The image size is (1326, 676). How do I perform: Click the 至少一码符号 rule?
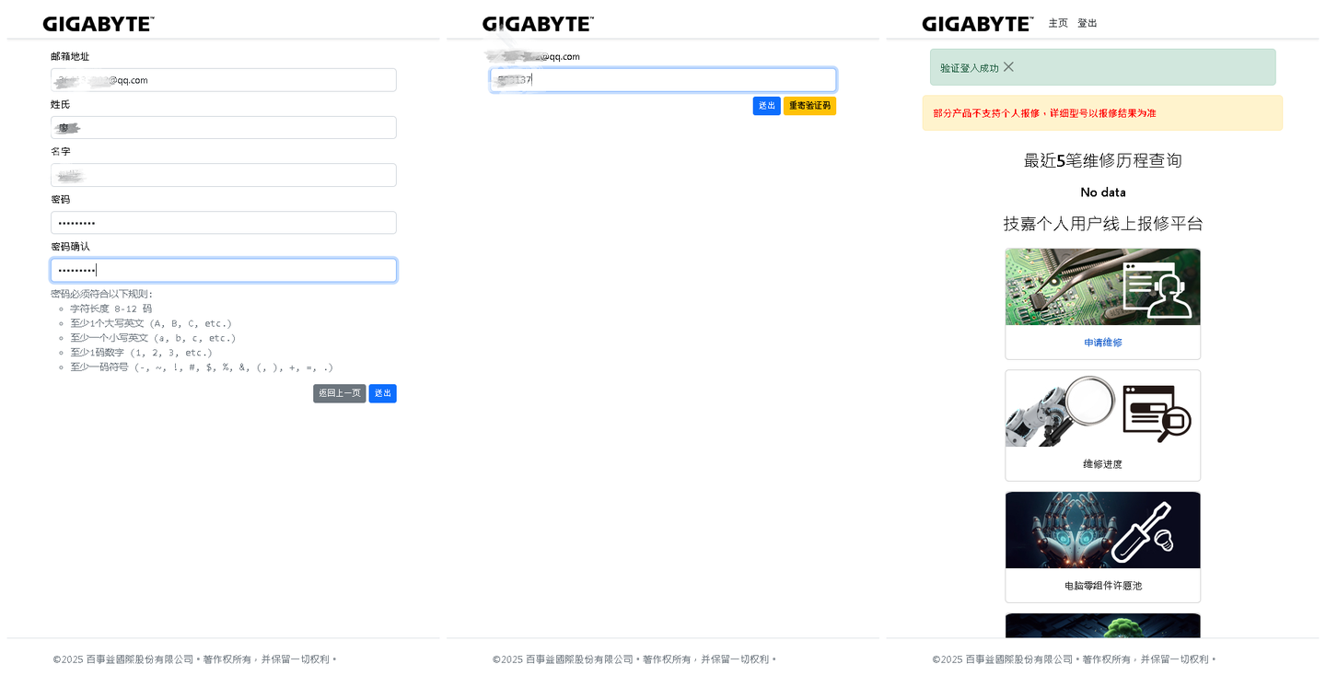click(x=202, y=367)
